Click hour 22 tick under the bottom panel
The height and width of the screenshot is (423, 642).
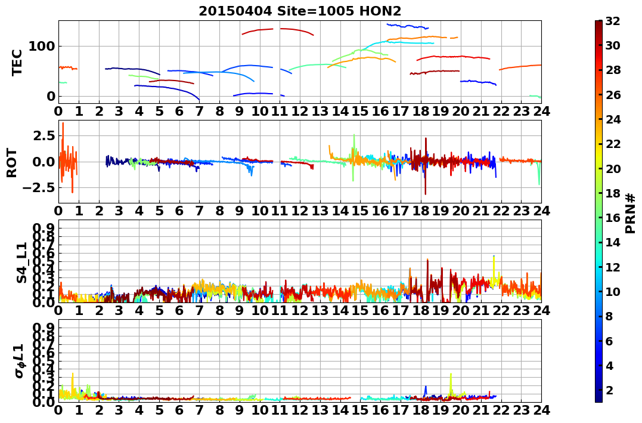tap(501, 410)
